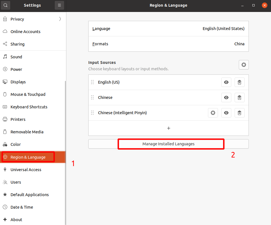Image resolution: width=271 pixels, height=225 pixels.
Task: Open Mouse & Touchpad settings
Action: click(33, 94)
